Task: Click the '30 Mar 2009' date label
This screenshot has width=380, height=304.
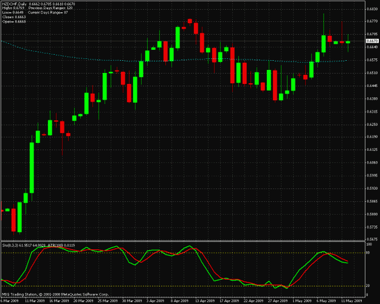Action: 132,301
